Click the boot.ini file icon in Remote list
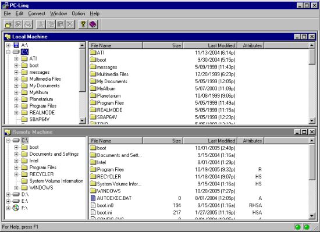The height and width of the screenshot is (232, 320). click(93, 212)
